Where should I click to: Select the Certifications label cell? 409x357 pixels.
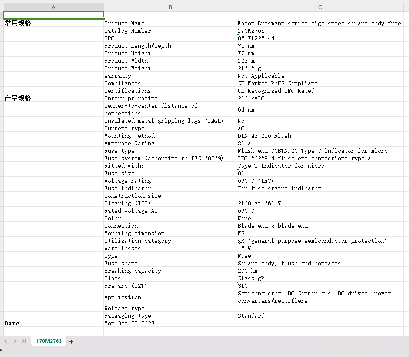(x=170, y=91)
